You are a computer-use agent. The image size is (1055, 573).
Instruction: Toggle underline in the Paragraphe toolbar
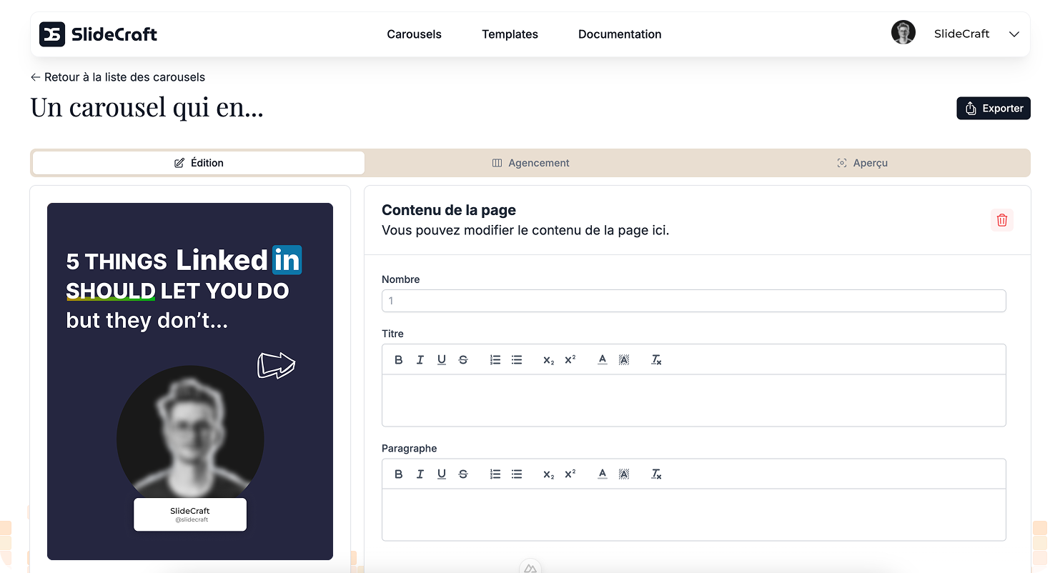(442, 474)
